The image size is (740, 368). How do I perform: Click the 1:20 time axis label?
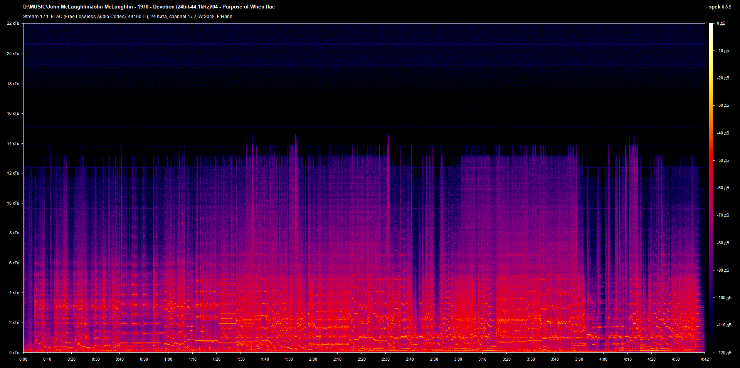pyautogui.click(x=217, y=359)
